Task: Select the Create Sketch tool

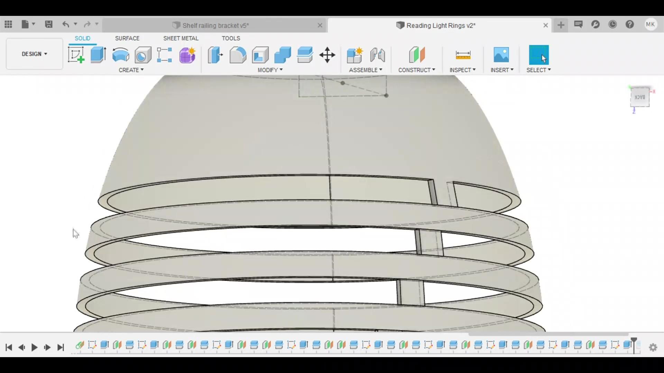Action: coord(76,55)
